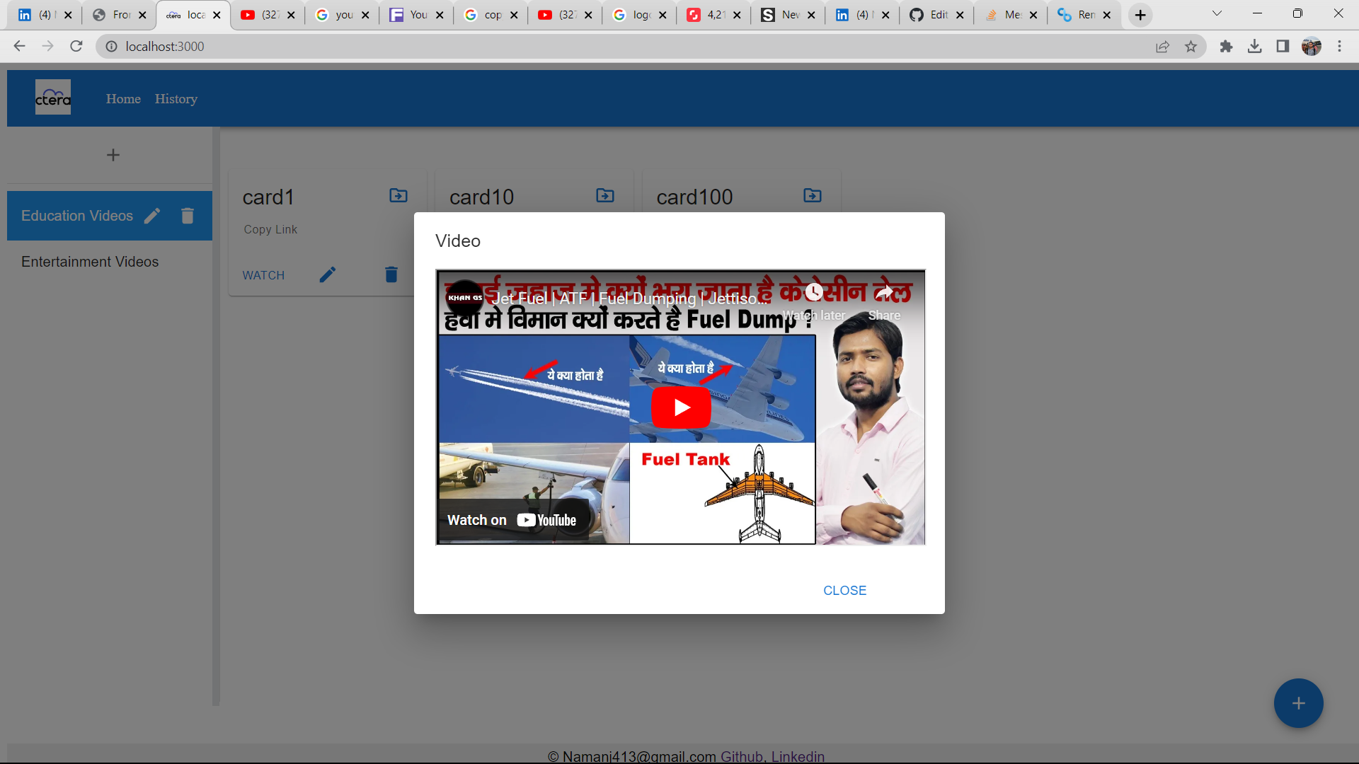Open the tab search dropdown arrow
The image size is (1359, 764).
(1216, 13)
